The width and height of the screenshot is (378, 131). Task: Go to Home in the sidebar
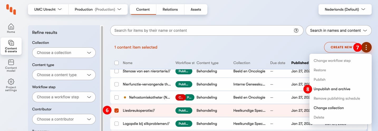11,28
